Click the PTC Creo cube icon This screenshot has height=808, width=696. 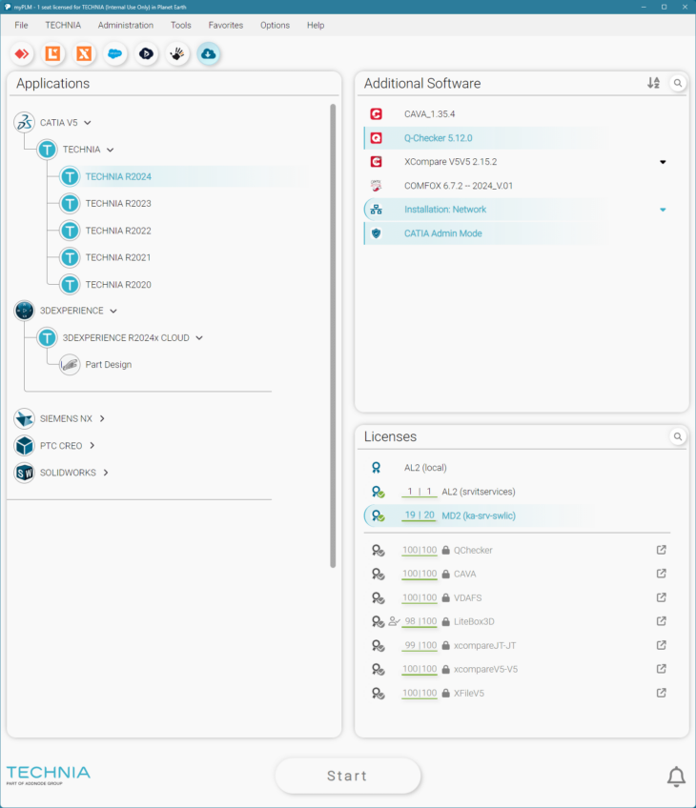coord(24,446)
